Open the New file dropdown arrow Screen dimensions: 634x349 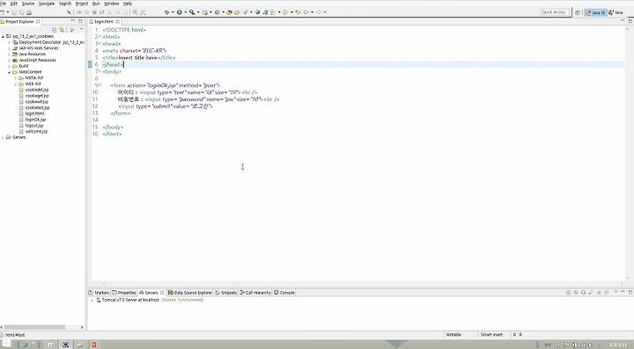8,12
